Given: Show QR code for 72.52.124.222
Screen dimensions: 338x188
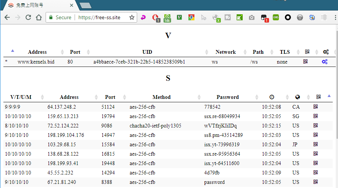Looking at the screenshot, I should click(x=316, y=126).
